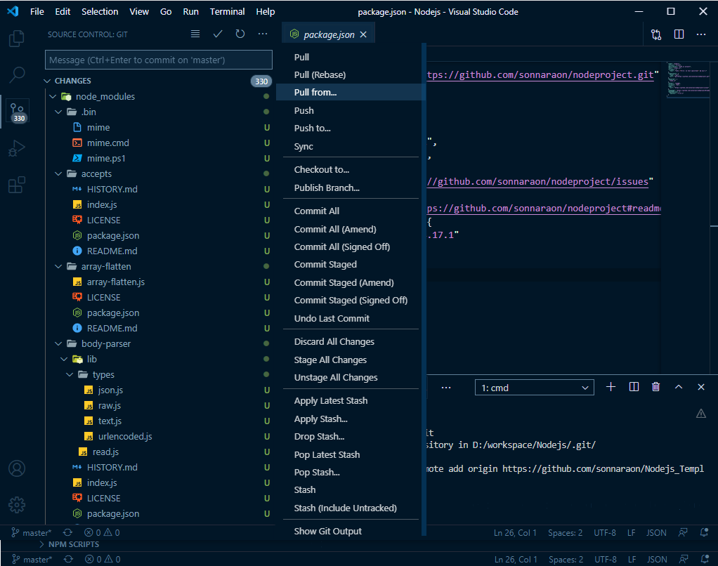Open editor more actions ellipsis

click(x=701, y=34)
